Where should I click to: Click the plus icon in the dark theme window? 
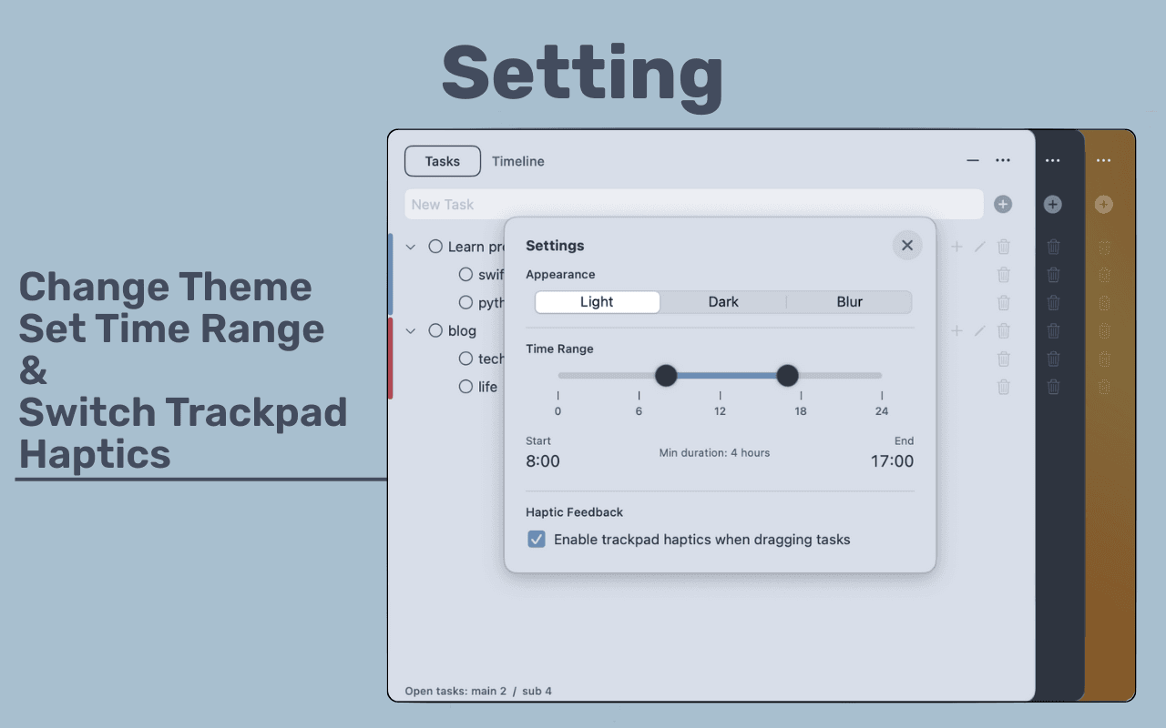pos(1053,204)
